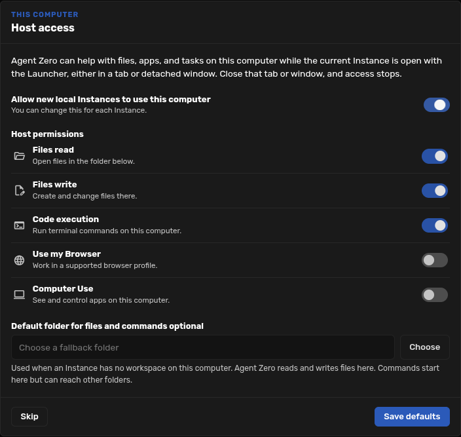The image size is (461, 437).
Task: Click the terminal icon beside Code execution
Action: [x=20, y=225]
